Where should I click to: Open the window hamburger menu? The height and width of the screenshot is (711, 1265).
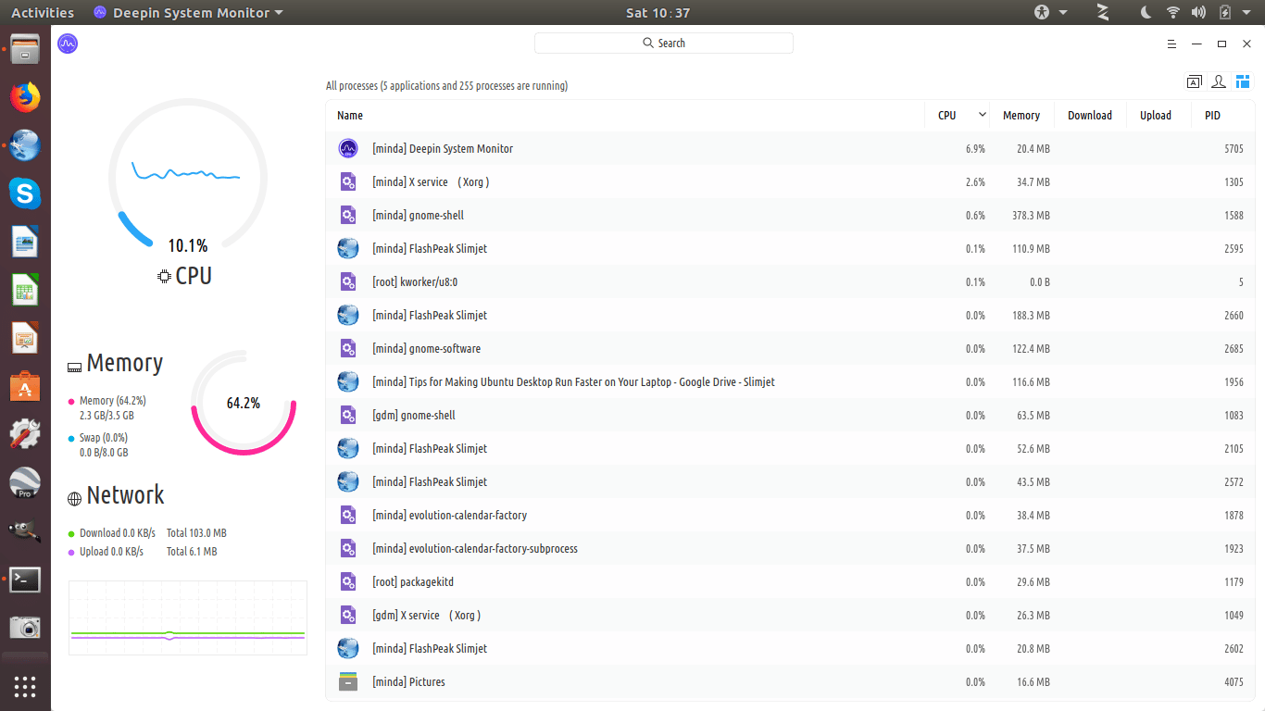(x=1171, y=44)
